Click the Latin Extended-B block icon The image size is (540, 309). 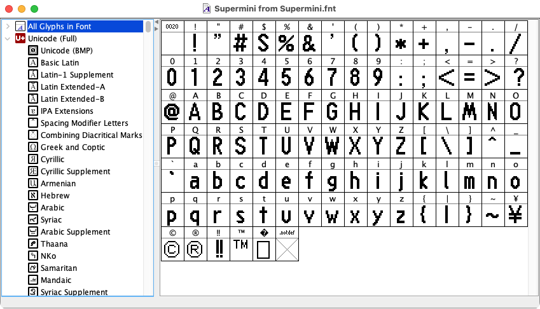[33, 99]
